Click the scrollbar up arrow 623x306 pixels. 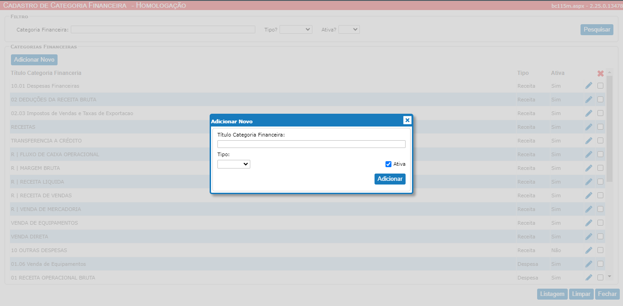(x=609, y=72)
